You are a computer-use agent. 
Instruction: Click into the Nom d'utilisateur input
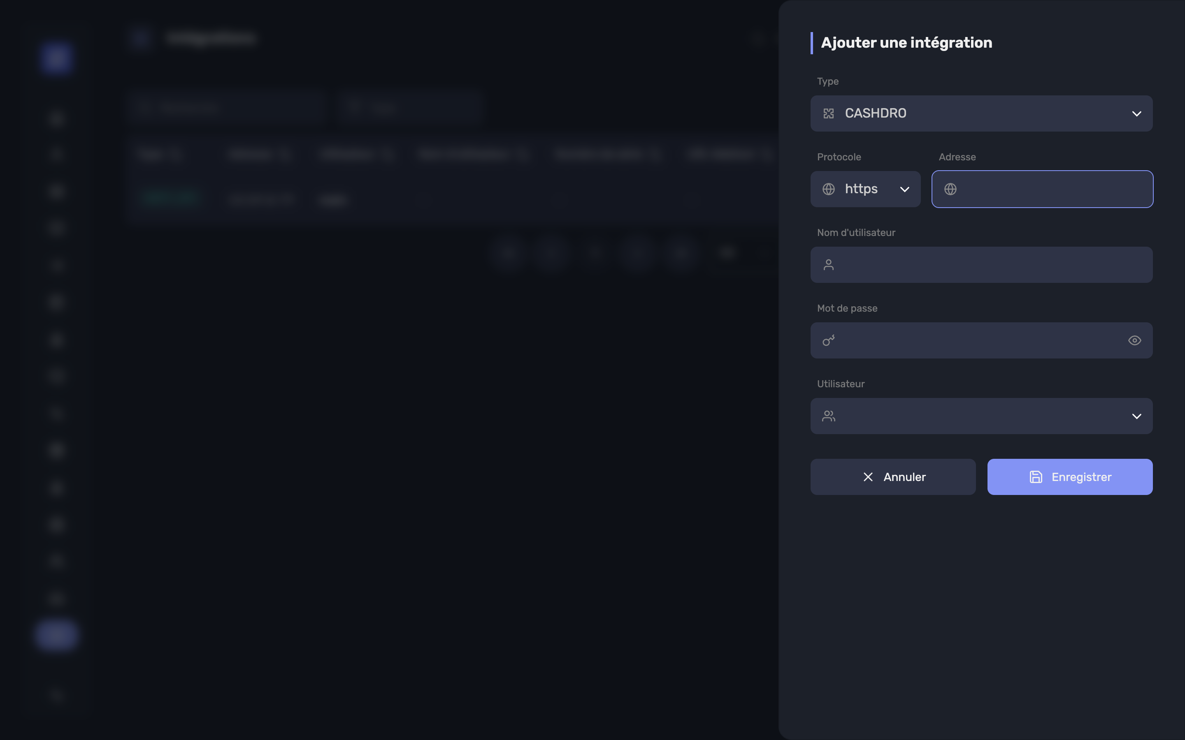(x=981, y=265)
